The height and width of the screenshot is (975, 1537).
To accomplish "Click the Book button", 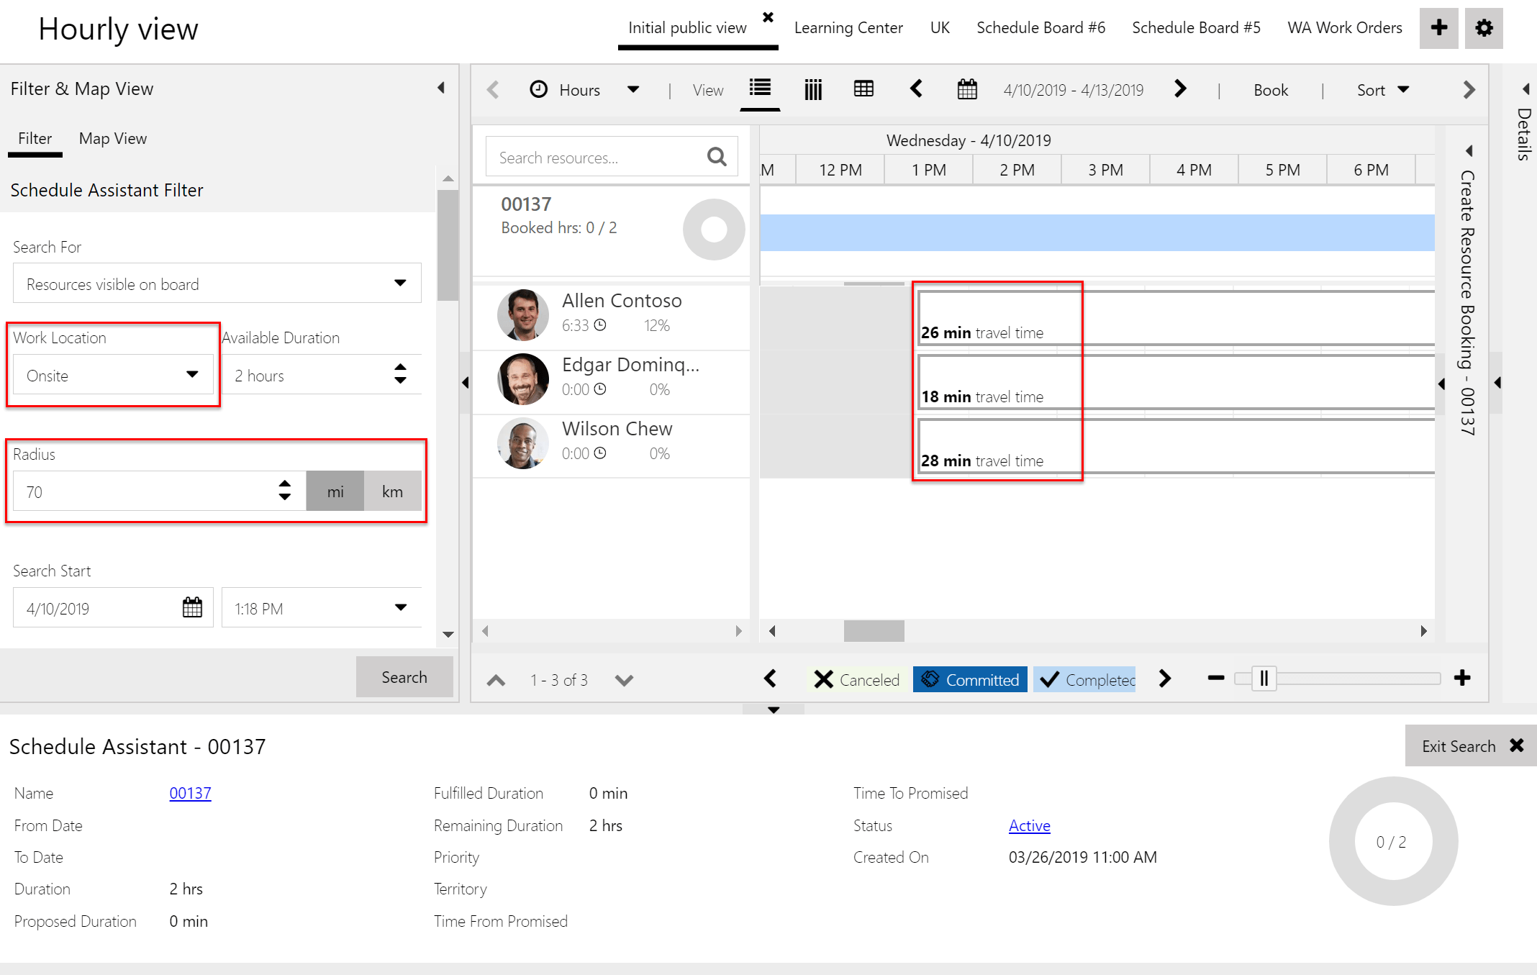I will 1271,90.
